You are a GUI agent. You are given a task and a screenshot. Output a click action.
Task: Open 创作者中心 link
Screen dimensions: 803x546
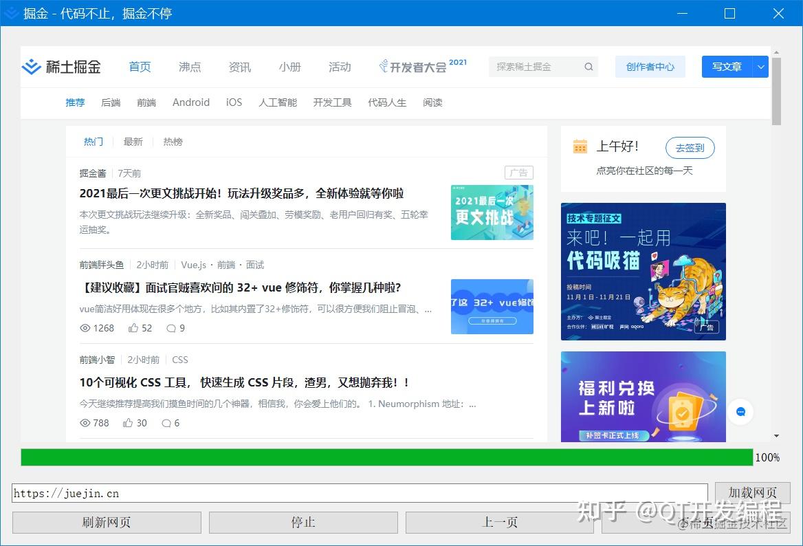(649, 67)
